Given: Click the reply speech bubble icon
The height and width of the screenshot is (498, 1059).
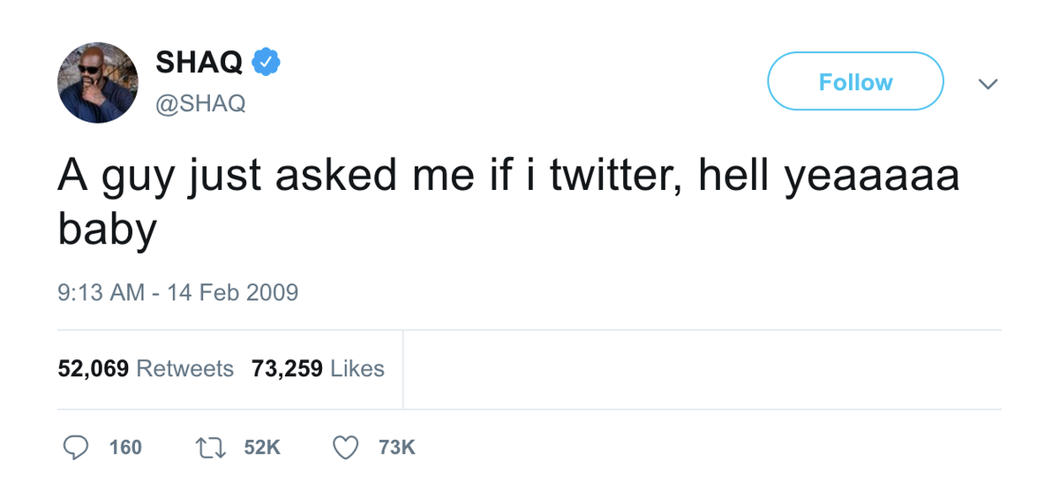Looking at the screenshot, I should (x=76, y=448).
